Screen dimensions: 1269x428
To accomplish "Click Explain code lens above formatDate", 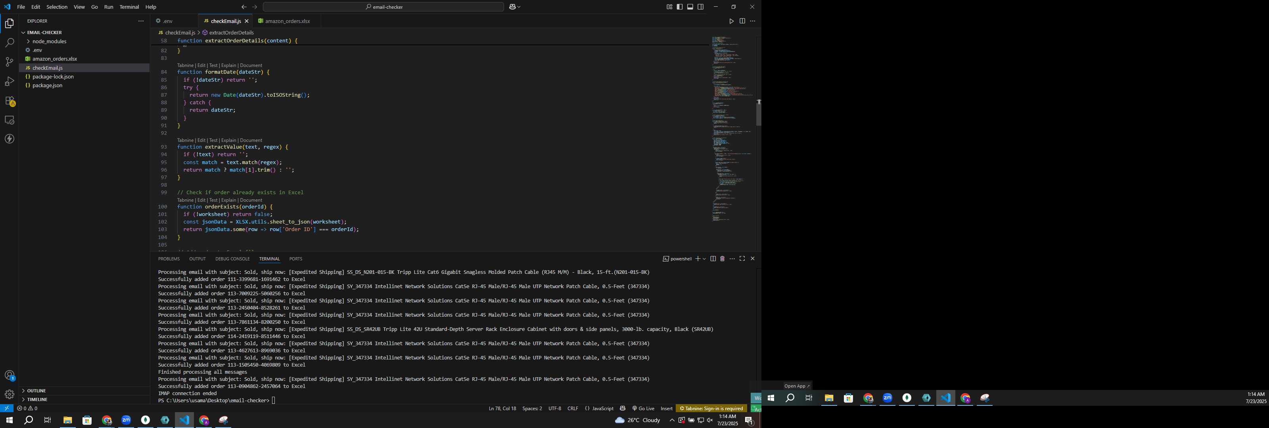I will point(228,65).
